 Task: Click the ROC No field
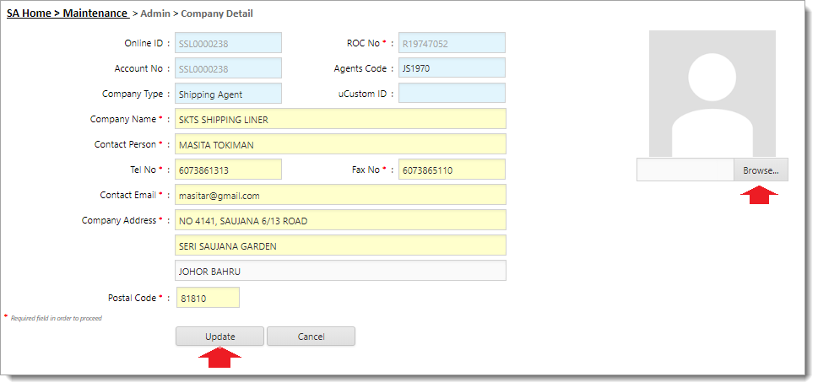click(x=452, y=43)
